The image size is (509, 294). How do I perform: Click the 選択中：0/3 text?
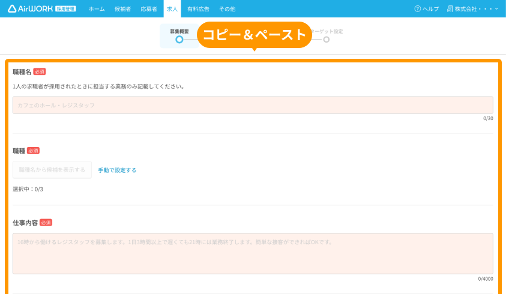(x=28, y=189)
